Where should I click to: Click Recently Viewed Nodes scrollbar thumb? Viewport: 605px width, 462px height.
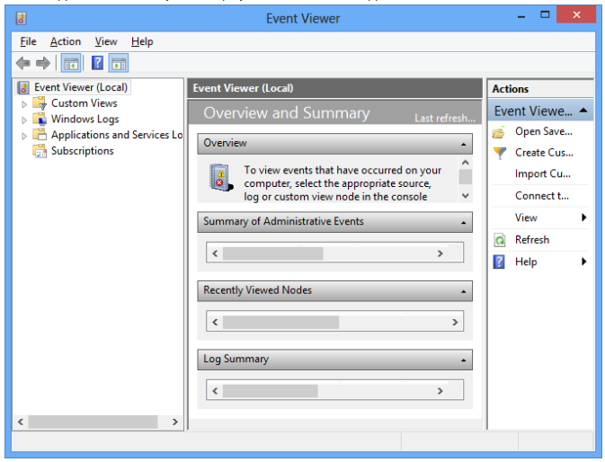click(x=280, y=322)
